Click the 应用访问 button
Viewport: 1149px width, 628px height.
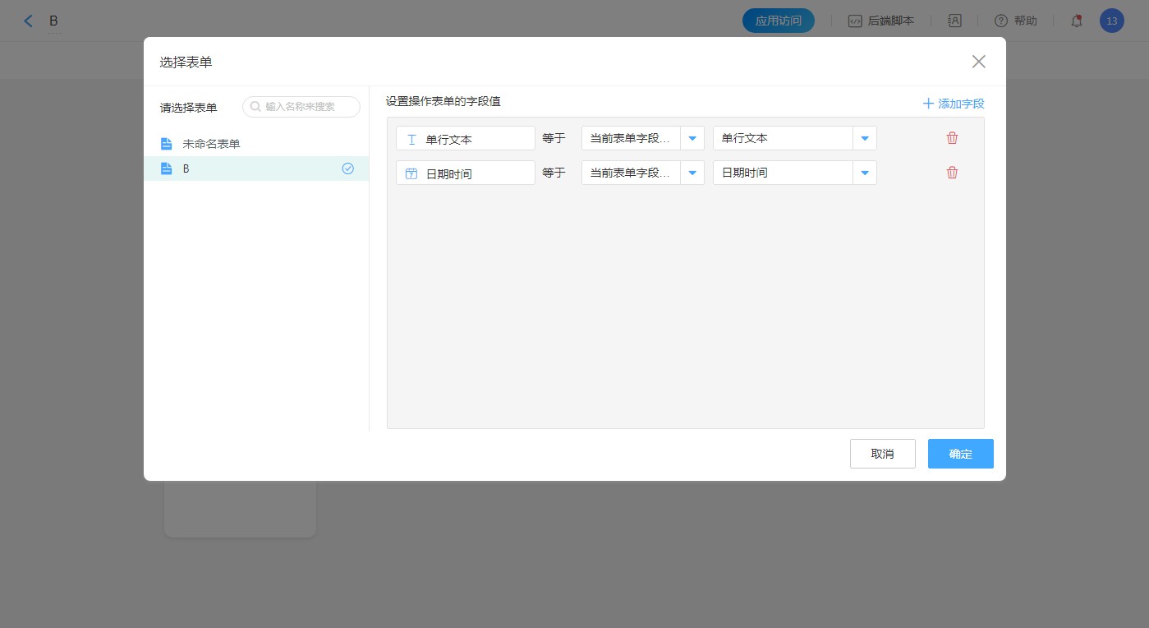(778, 21)
